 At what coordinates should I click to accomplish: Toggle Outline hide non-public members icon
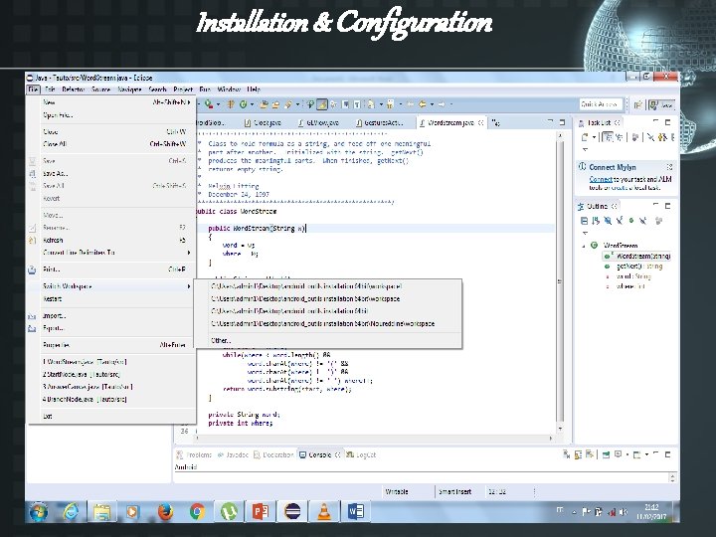[631, 221]
